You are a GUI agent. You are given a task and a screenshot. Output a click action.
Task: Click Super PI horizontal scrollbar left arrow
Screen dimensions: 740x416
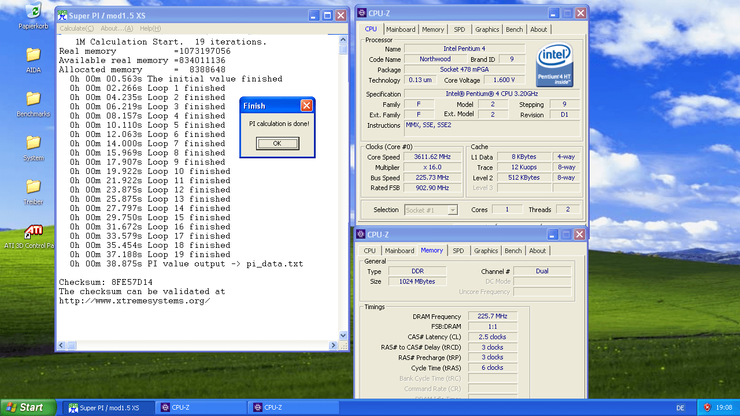pos(61,346)
